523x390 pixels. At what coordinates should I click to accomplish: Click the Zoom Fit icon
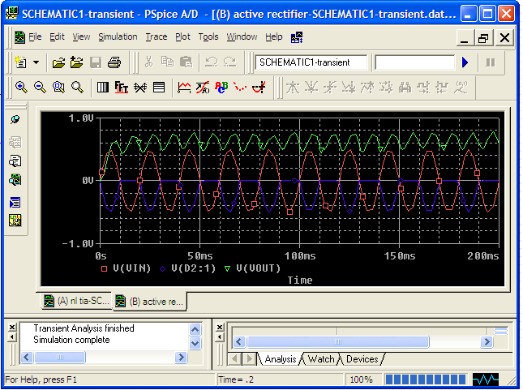click(x=77, y=88)
